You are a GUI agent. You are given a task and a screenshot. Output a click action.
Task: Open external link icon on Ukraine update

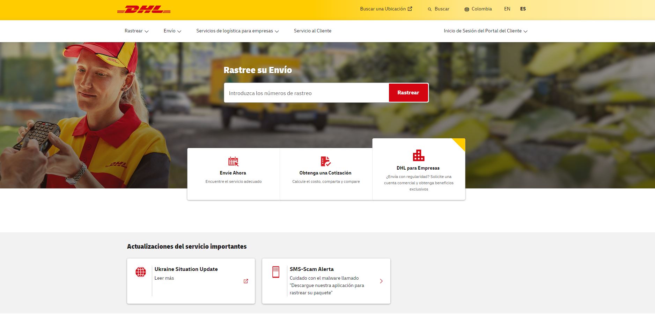[x=246, y=281]
